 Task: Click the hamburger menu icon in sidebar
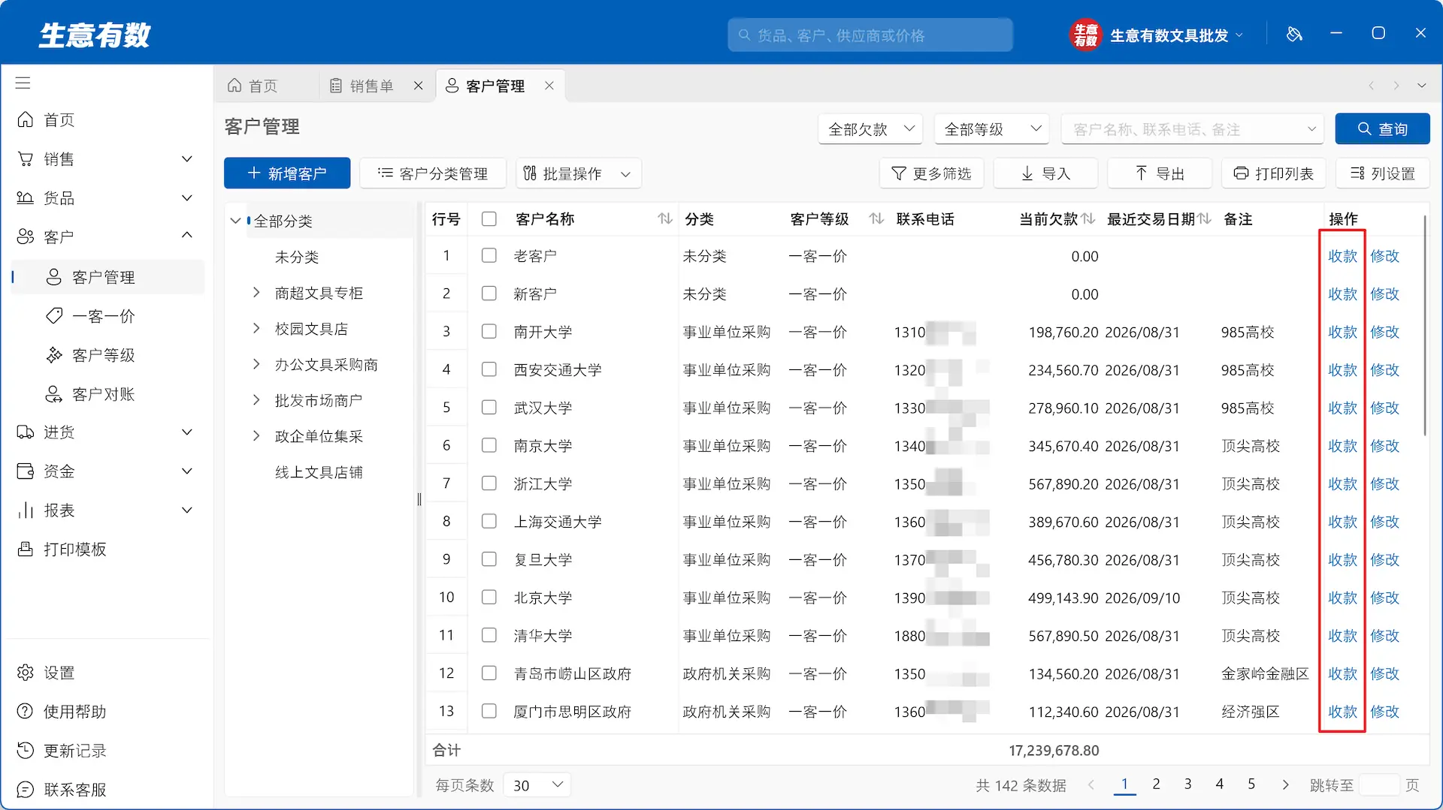pyautogui.click(x=23, y=83)
